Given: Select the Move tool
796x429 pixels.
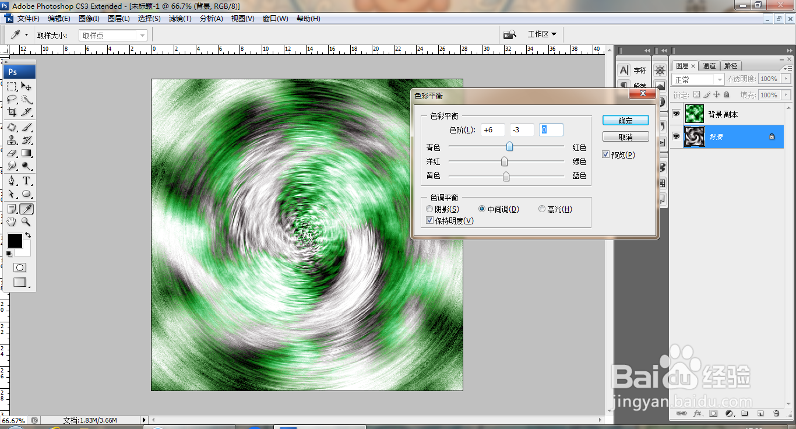Looking at the screenshot, I should coord(27,86).
